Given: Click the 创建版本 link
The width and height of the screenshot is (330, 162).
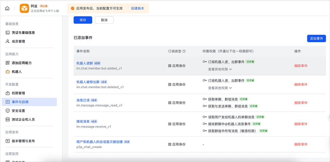Looking at the screenshot, I should click(x=137, y=8).
